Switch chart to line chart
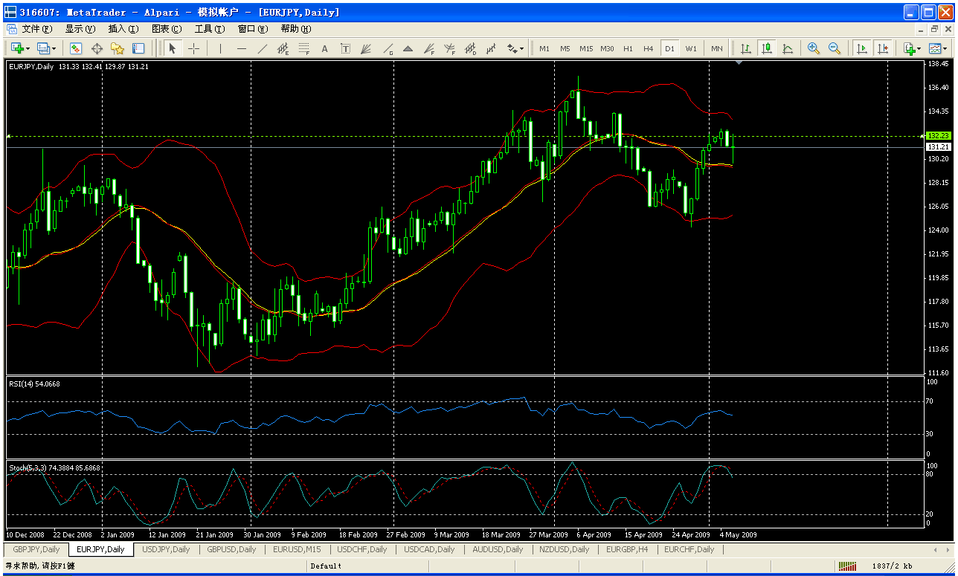Screen dimensions: 958x576 tap(787, 48)
